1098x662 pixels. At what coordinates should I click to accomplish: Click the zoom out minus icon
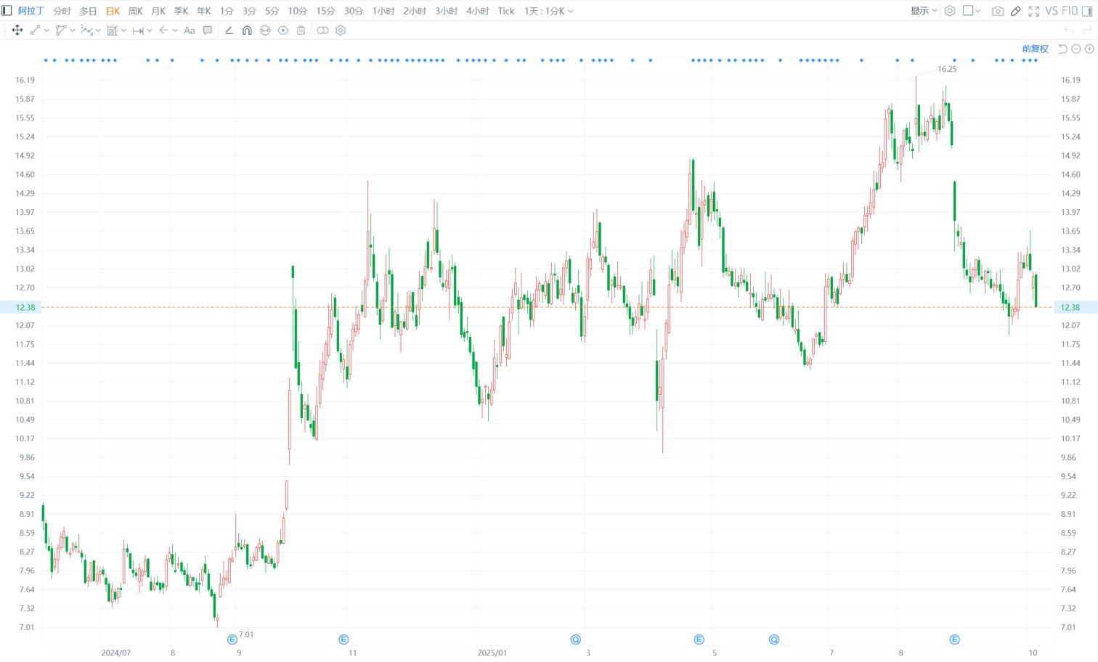coord(1076,49)
